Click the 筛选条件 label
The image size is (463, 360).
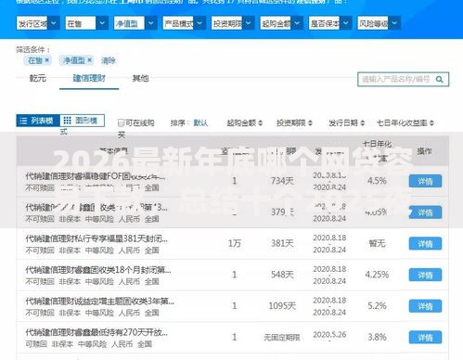coord(32,49)
